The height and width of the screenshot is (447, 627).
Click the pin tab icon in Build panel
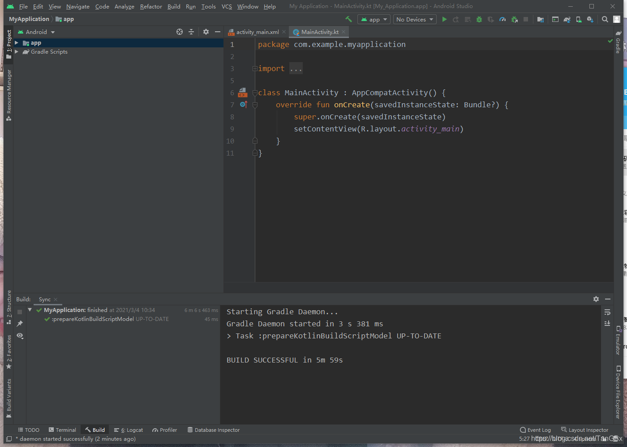point(20,324)
